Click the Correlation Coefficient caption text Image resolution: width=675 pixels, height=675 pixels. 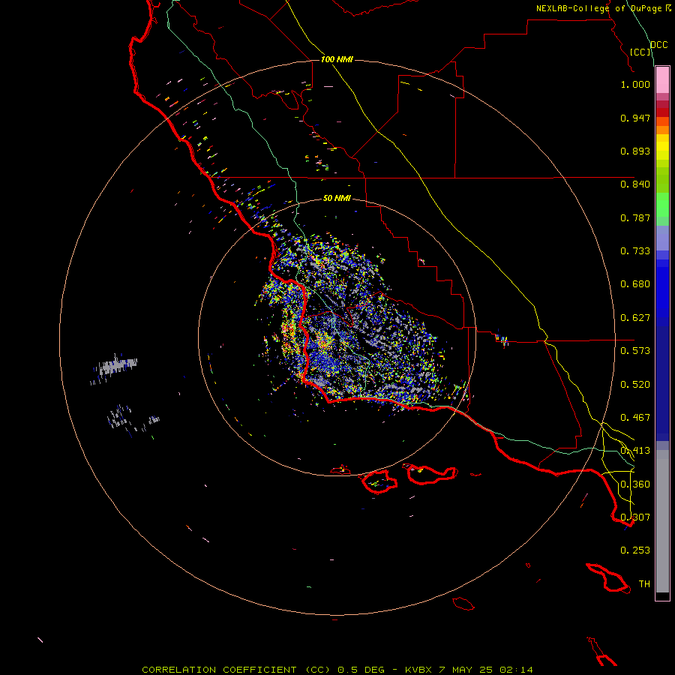pos(219,670)
